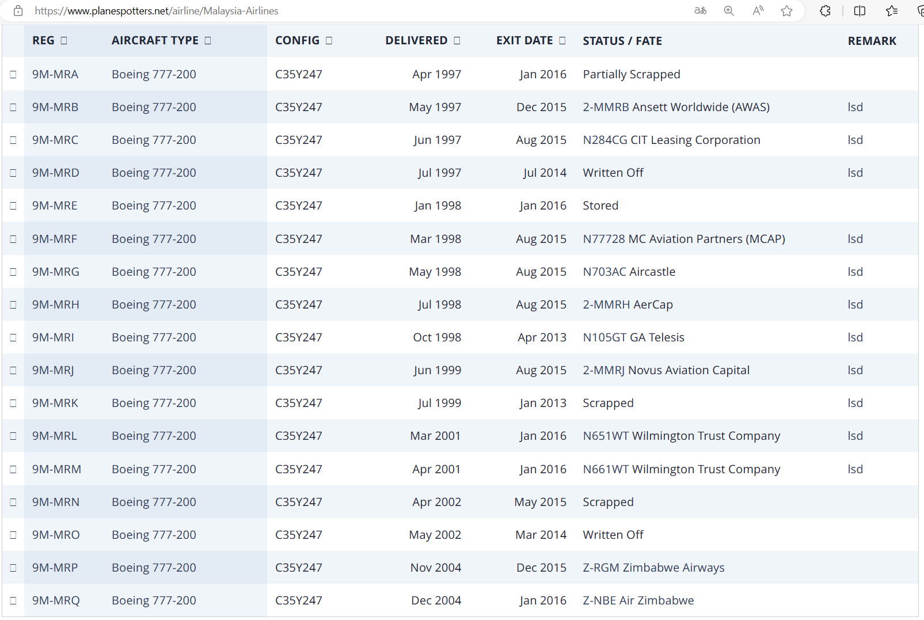The width and height of the screenshot is (924, 620).
Task: Open the 9M-MRD registration link
Action: (56, 173)
